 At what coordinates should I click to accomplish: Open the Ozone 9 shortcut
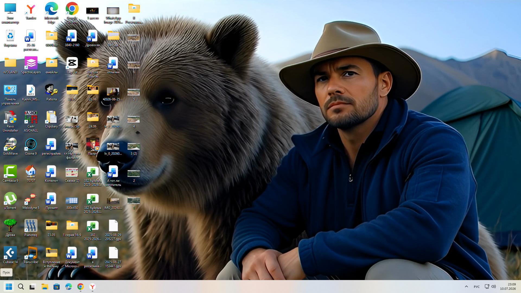(x=31, y=146)
